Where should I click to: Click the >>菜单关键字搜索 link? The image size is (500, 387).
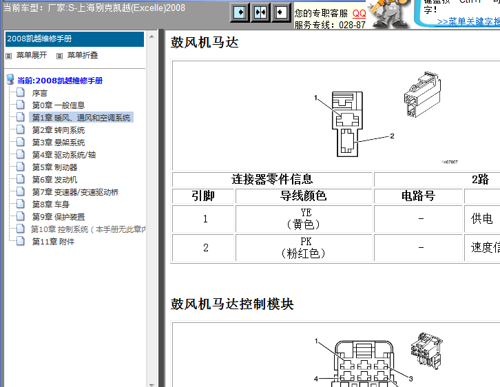coord(468,21)
